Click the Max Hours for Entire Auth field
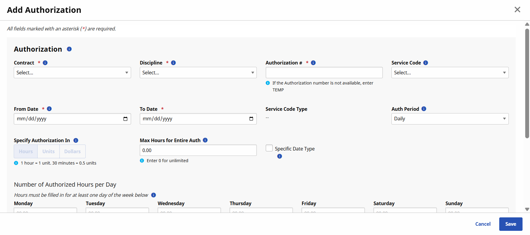The image size is (530, 235). click(x=198, y=150)
